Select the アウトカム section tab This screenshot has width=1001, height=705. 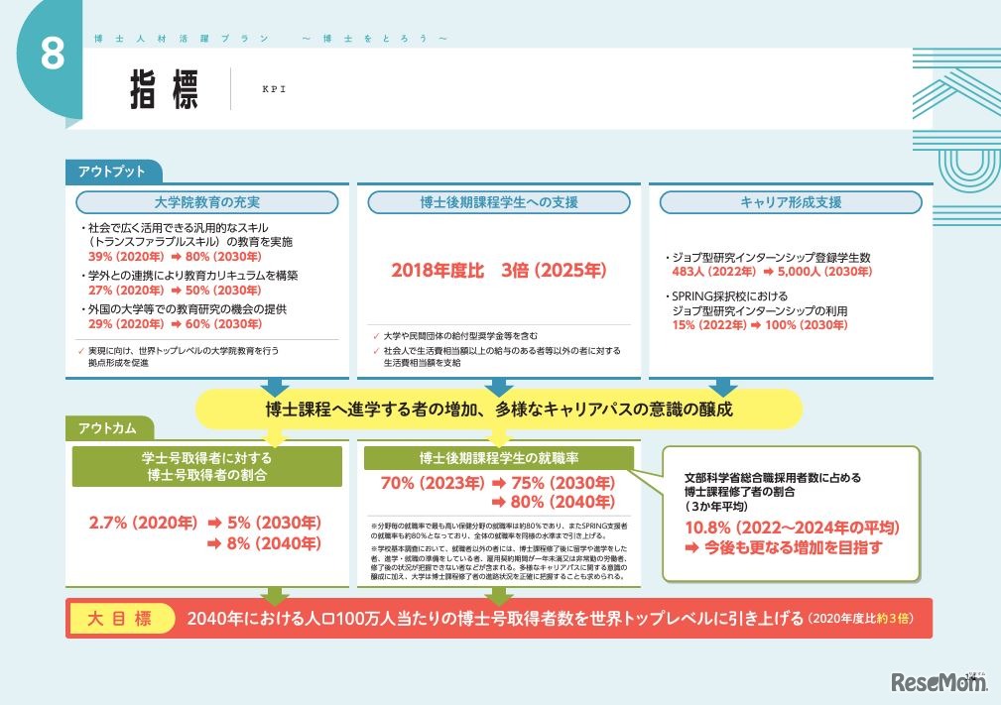click(108, 428)
